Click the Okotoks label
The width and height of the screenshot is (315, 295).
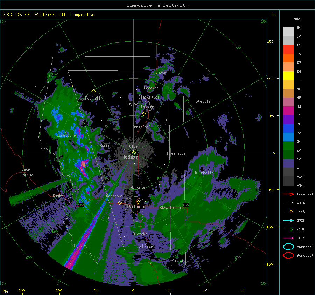[x=140, y=234]
